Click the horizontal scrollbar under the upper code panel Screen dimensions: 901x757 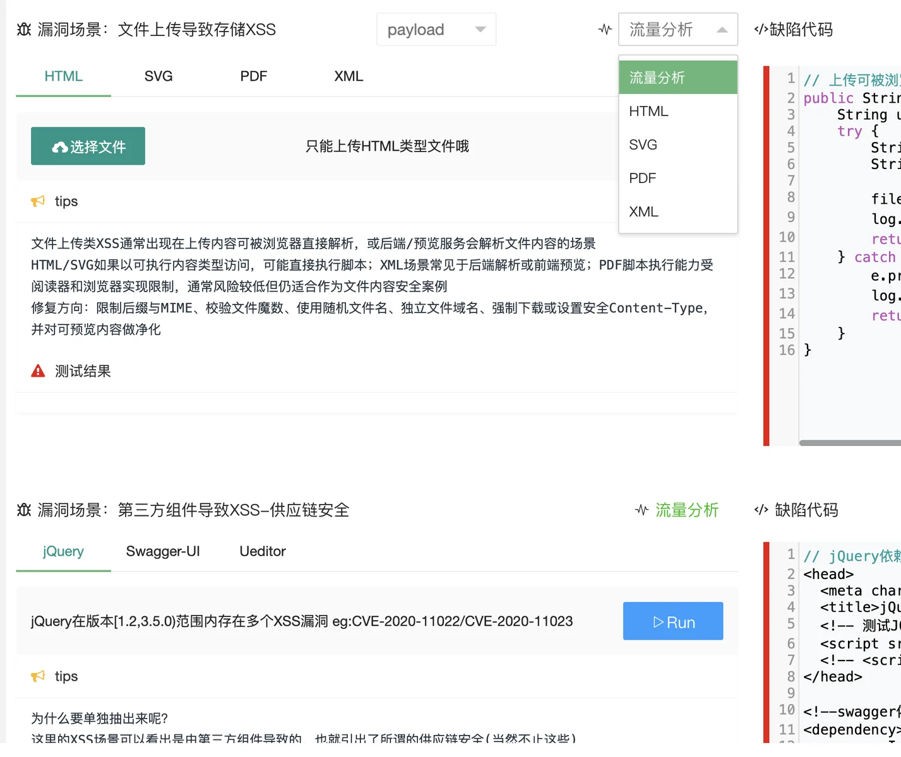850,443
